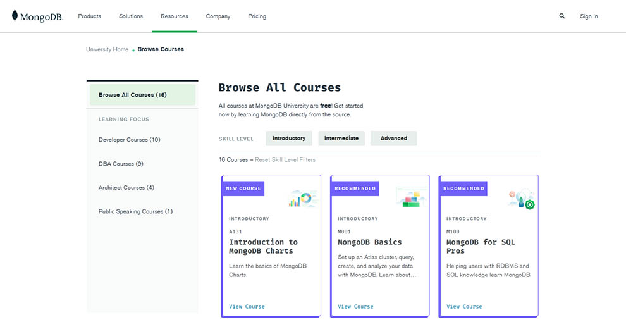The image size is (626, 327).
Task: Click the M001 course code
Action: pyautogui.click(x=344, y=231)
